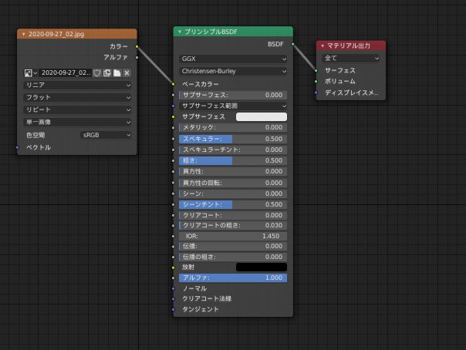Open the フラット projection dropdown

(x=77, y=97)
